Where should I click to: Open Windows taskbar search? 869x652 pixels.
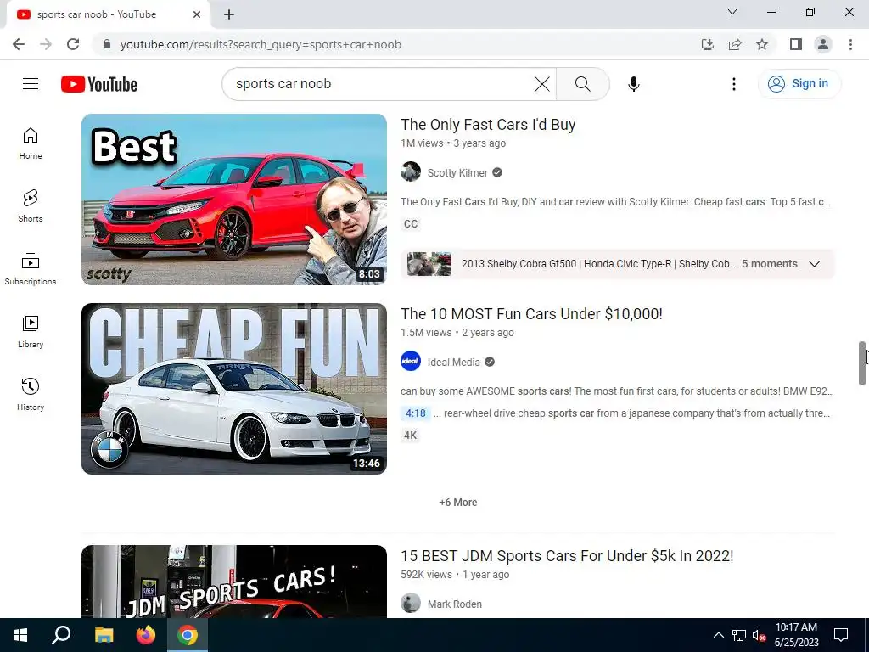tap(61, 635)
